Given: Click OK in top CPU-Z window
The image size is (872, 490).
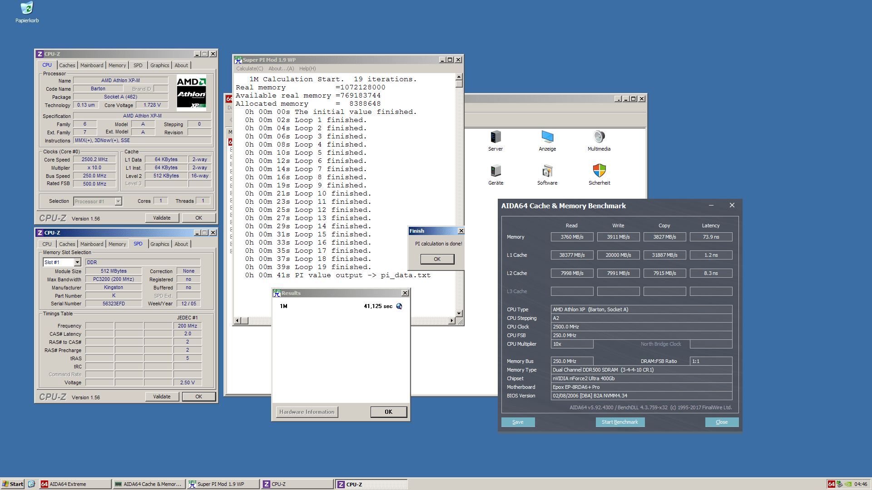Looking at the screenshot, I should (x=198, y=218).
